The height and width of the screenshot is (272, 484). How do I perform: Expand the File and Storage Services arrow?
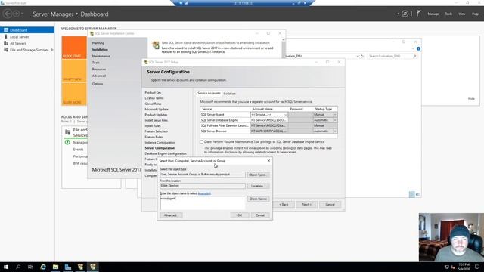(52, 50)
